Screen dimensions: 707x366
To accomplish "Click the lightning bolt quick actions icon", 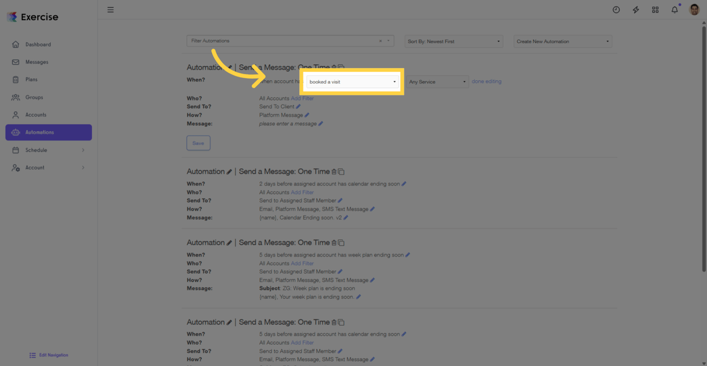I will coord(636,10).
